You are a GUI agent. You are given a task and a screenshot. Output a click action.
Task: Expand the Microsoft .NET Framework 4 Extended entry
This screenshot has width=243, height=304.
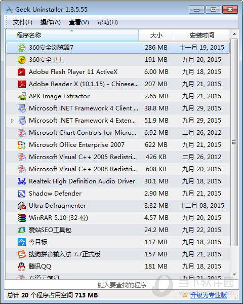click(x=12, y=121)
